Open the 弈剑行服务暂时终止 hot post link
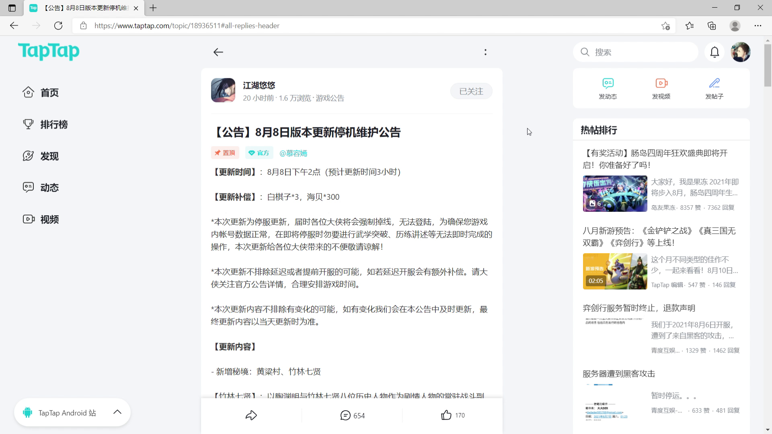 [639, 308]
